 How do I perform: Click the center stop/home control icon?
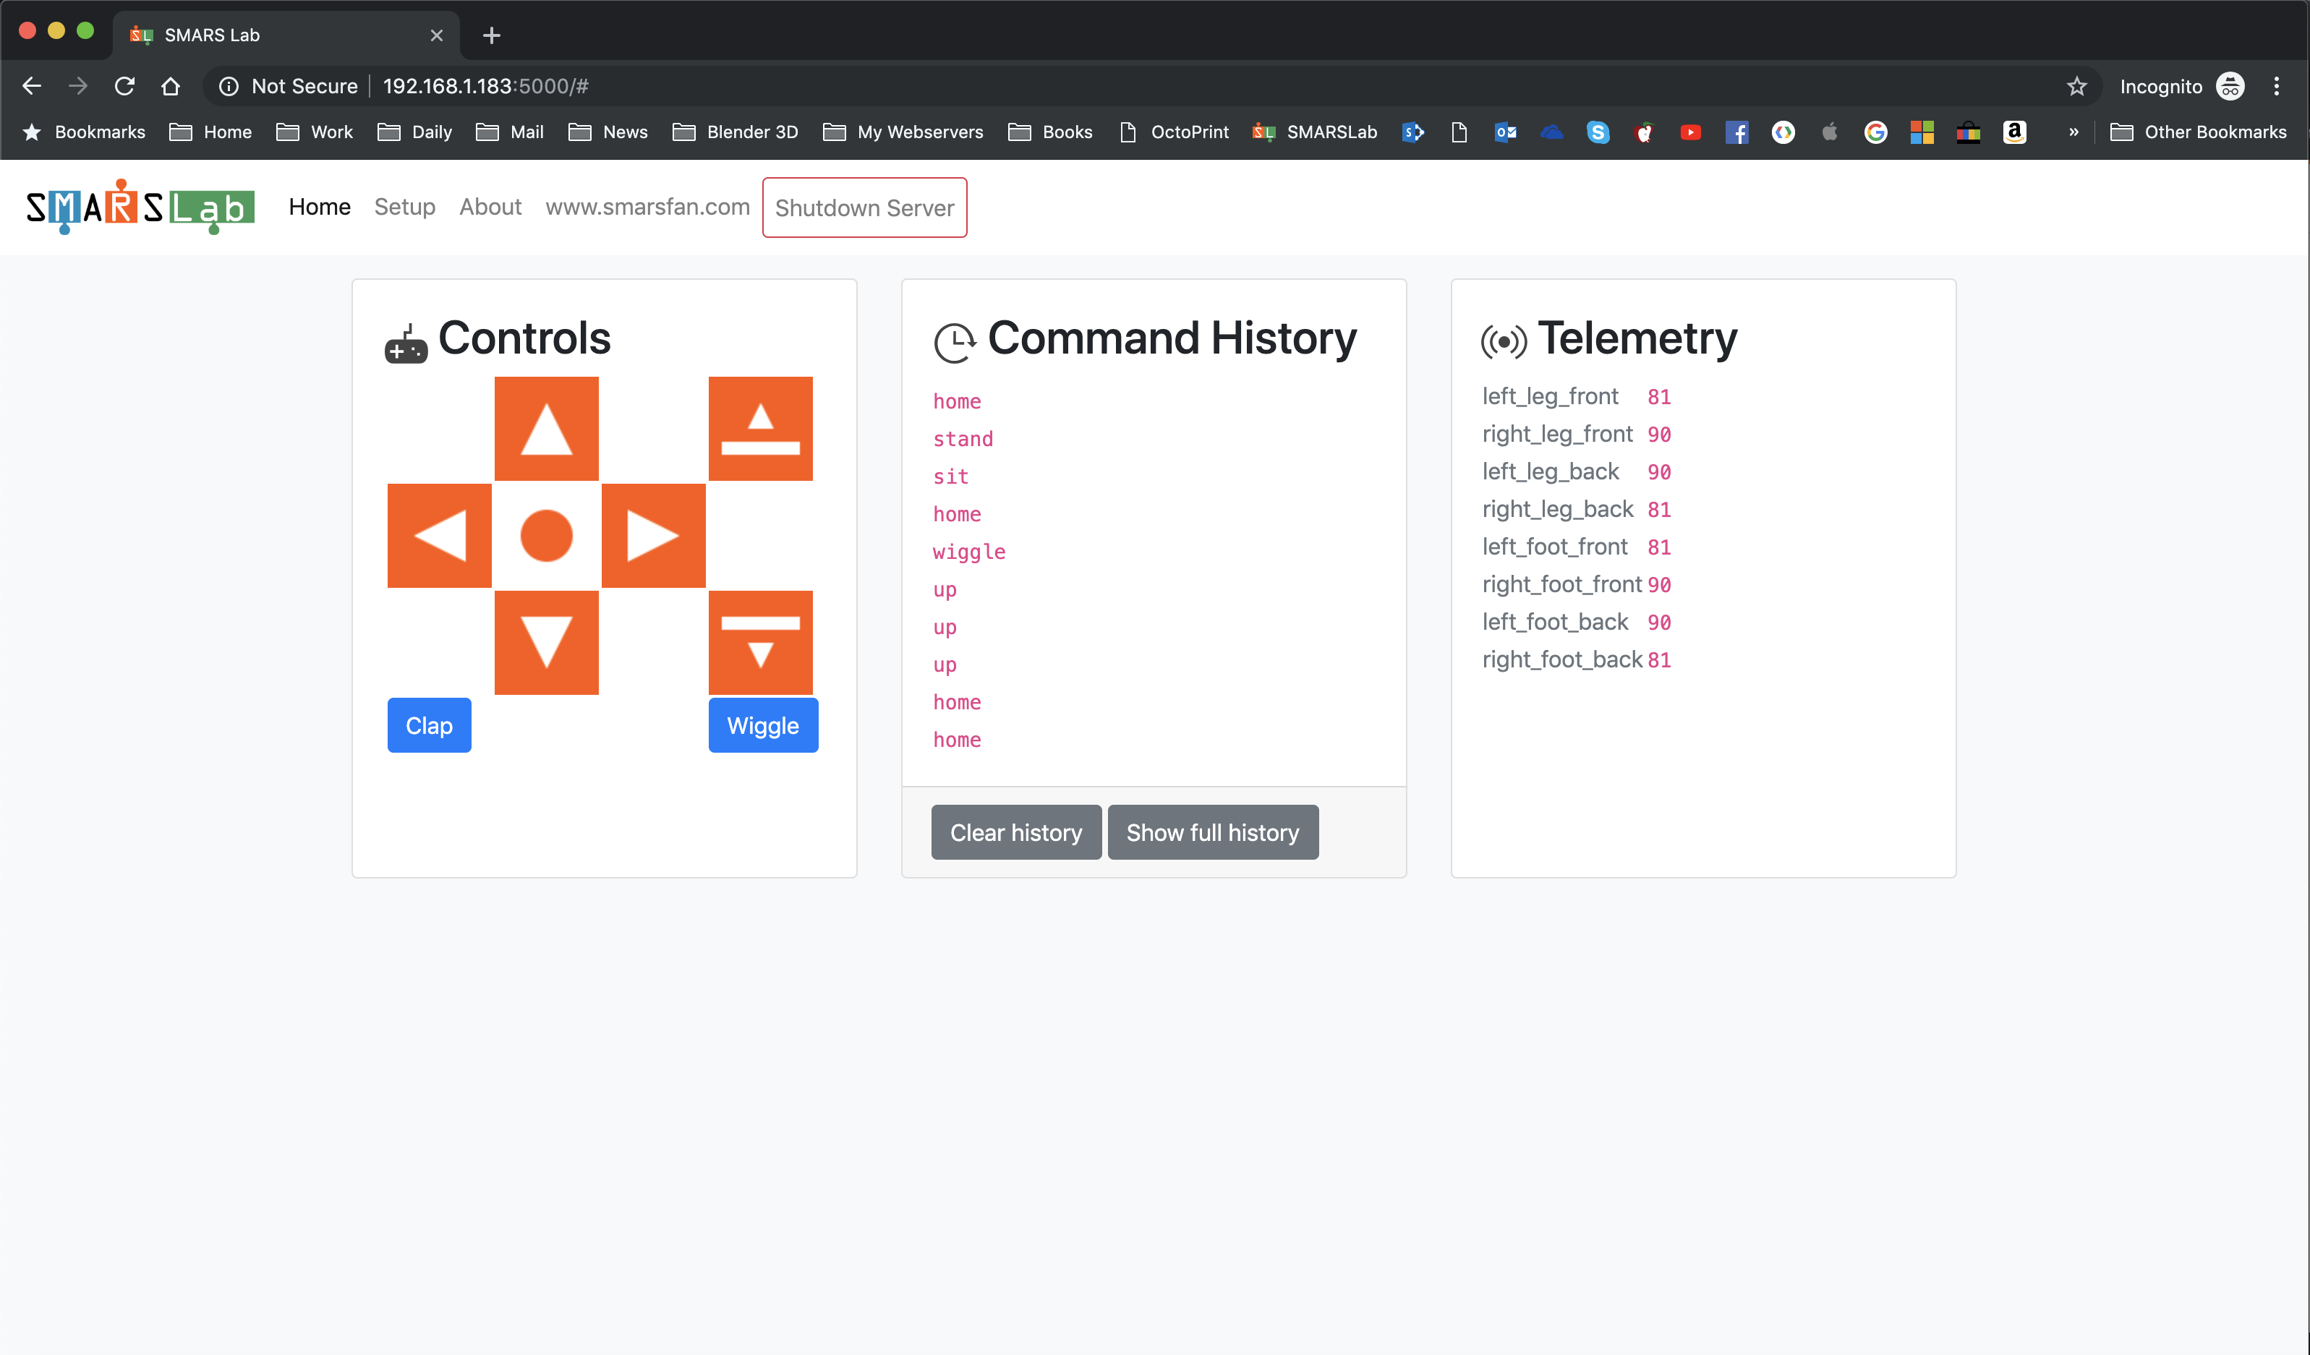pyautogui.click(x=545, y=536)
